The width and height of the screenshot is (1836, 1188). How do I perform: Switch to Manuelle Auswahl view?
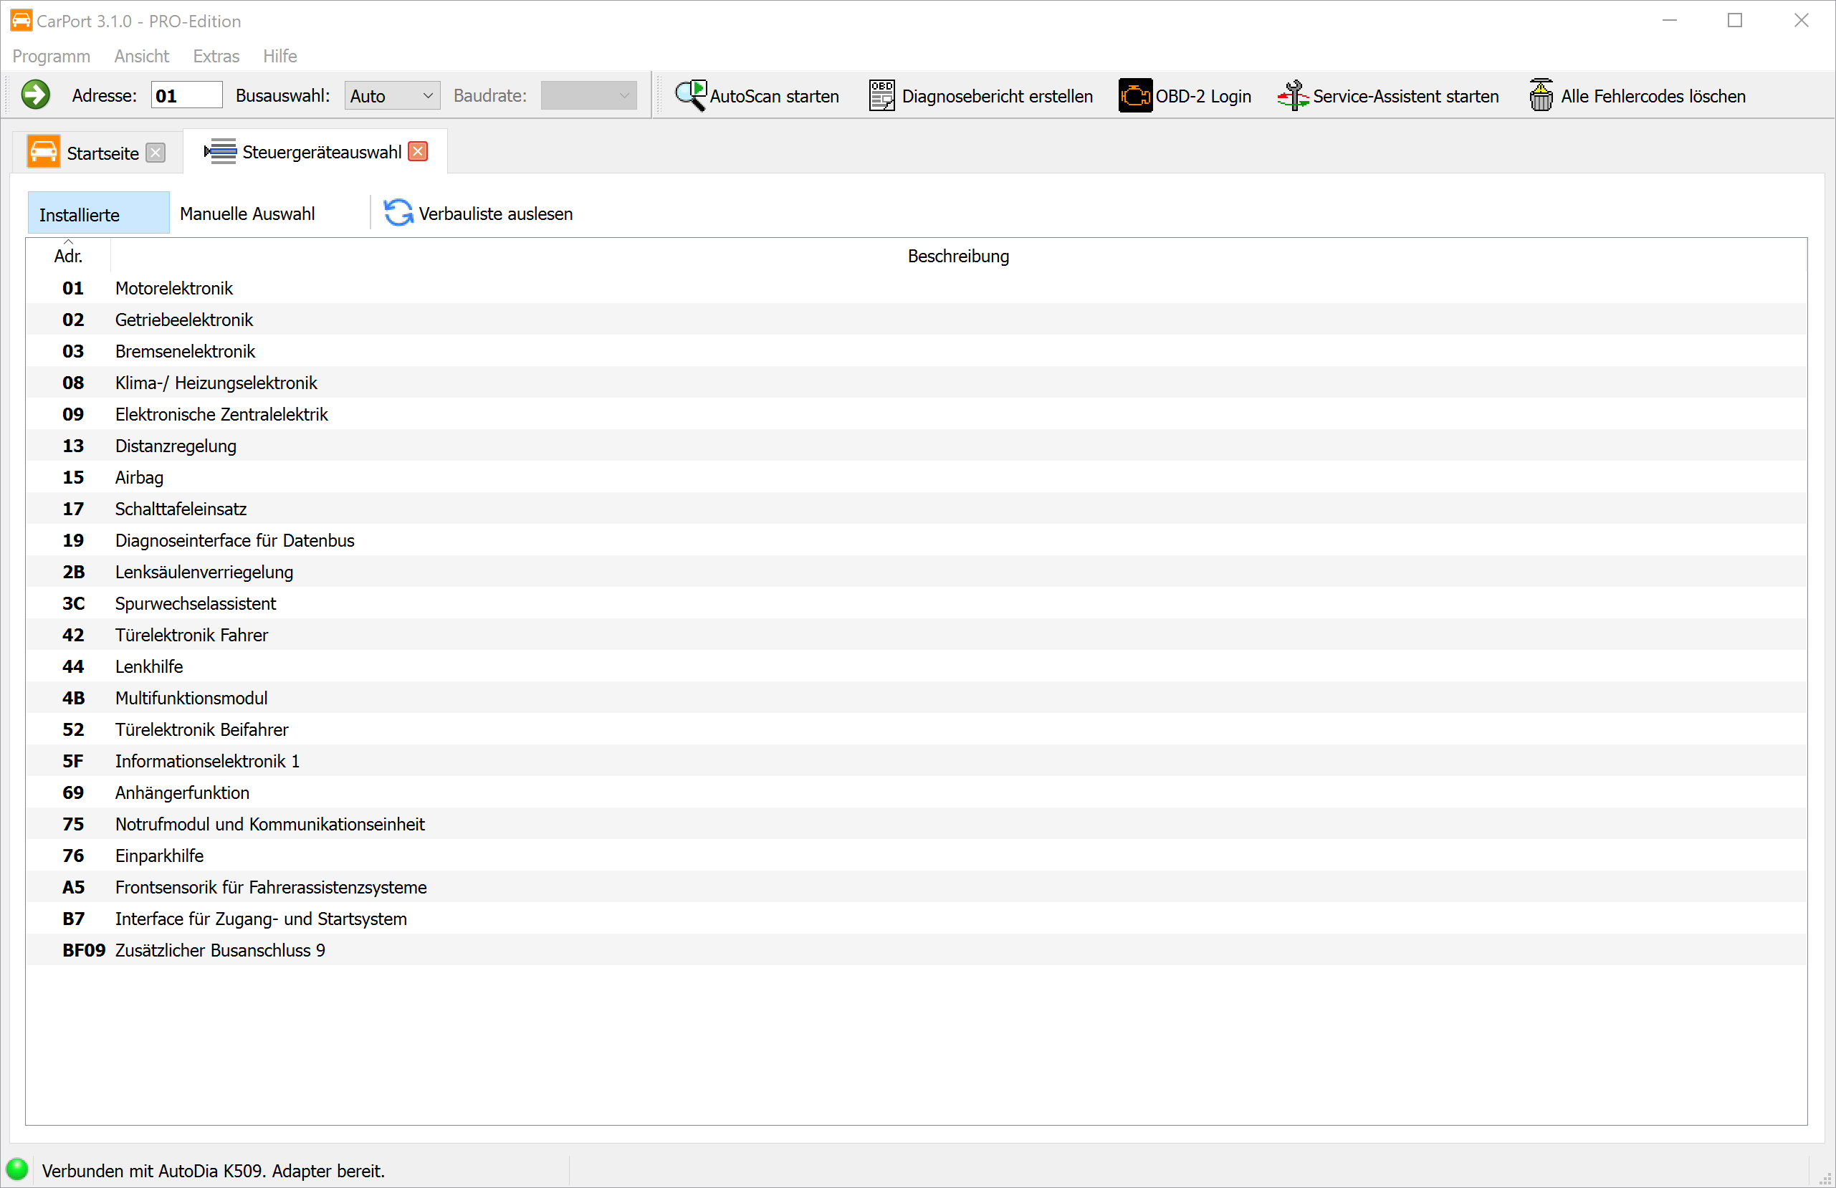point(247,214)
